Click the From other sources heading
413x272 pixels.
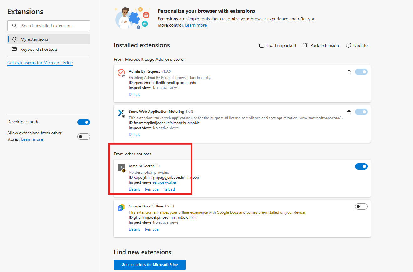(133, 154)
